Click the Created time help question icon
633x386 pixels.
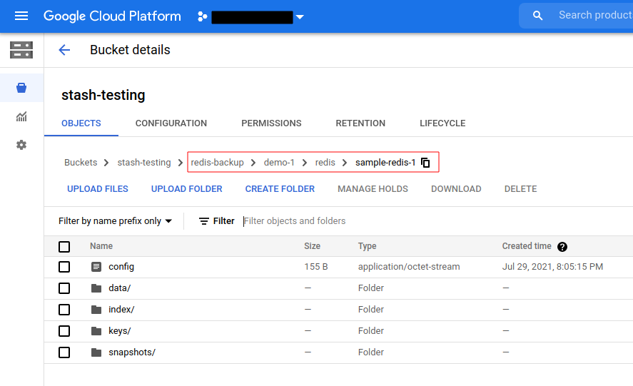pos(562,247)
